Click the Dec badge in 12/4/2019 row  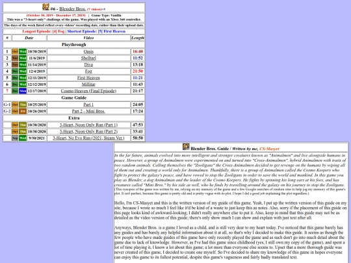point(15,71)
